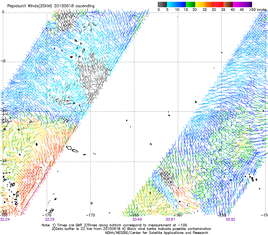The image size is (268, 235).
Task: Click the latitude axis label '-15' on left edge
Action: tap(4, 161)
